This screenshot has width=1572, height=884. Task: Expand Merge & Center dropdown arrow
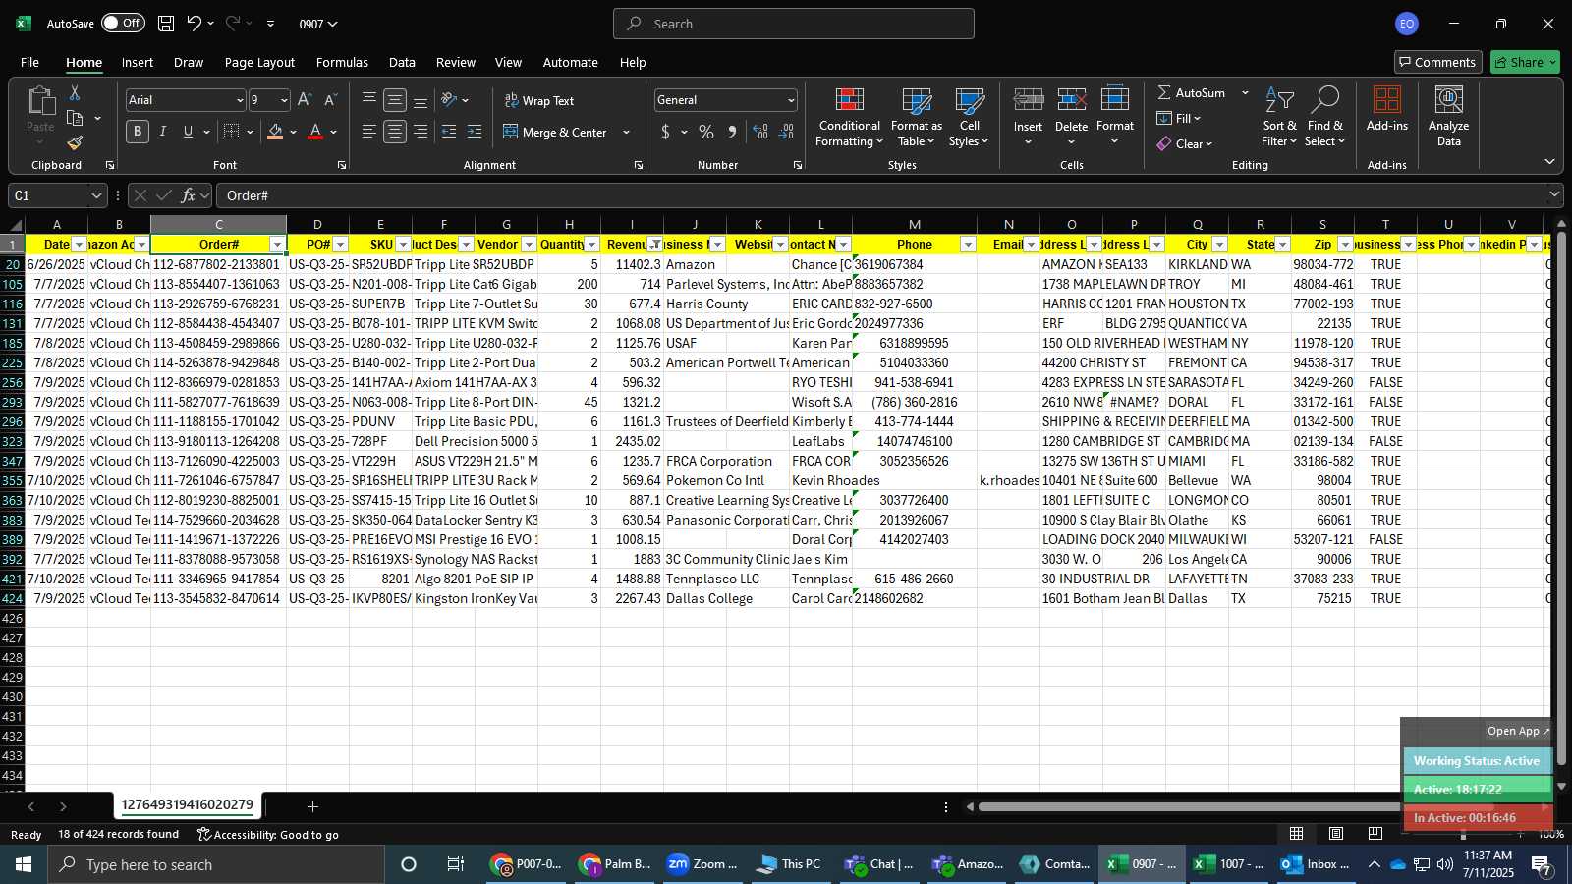626,132
